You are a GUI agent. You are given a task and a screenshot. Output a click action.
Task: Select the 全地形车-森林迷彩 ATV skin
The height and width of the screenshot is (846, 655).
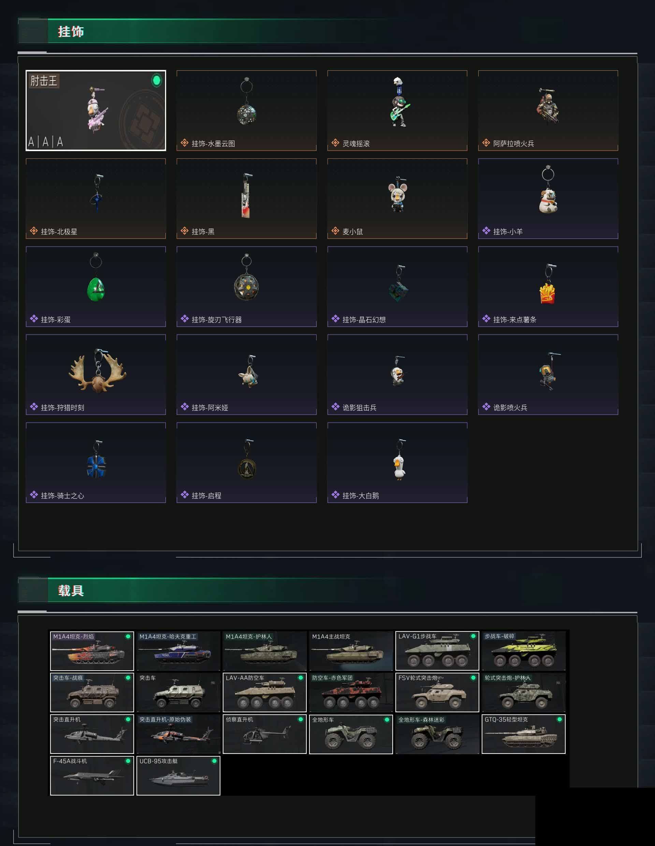pos(437,734)
